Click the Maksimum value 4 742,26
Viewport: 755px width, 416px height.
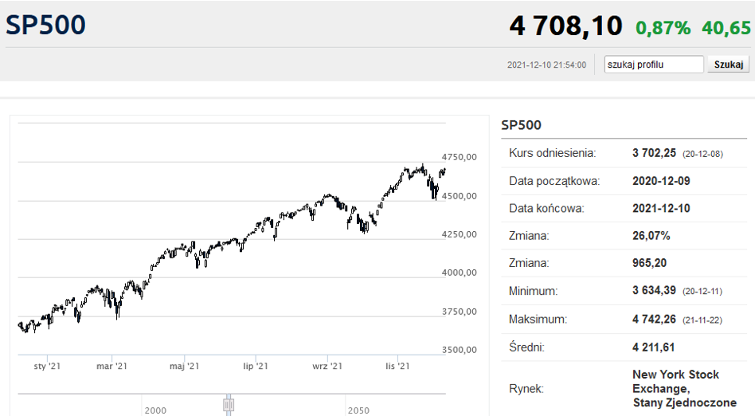(x=654, y=320)
